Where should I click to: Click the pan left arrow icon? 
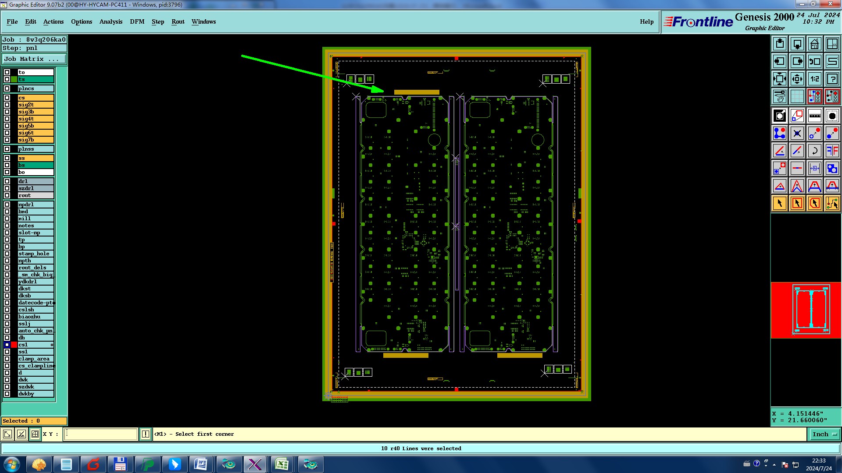tap(780, 61)
